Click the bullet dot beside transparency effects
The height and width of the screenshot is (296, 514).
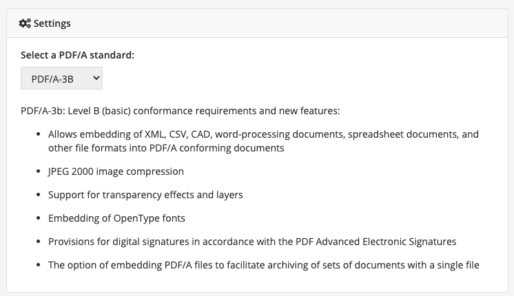click(37, 195)
